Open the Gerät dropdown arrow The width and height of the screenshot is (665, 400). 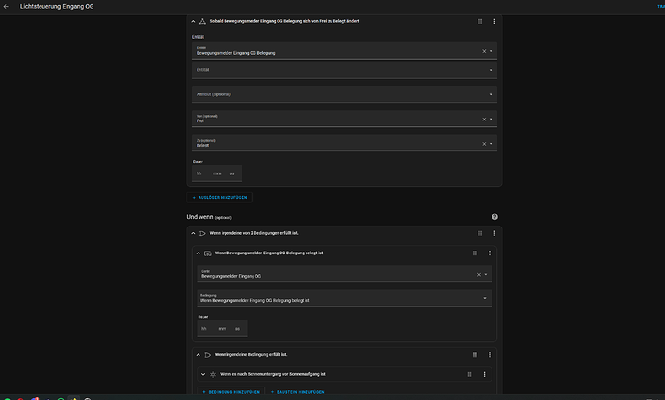[x=486, y=275]
